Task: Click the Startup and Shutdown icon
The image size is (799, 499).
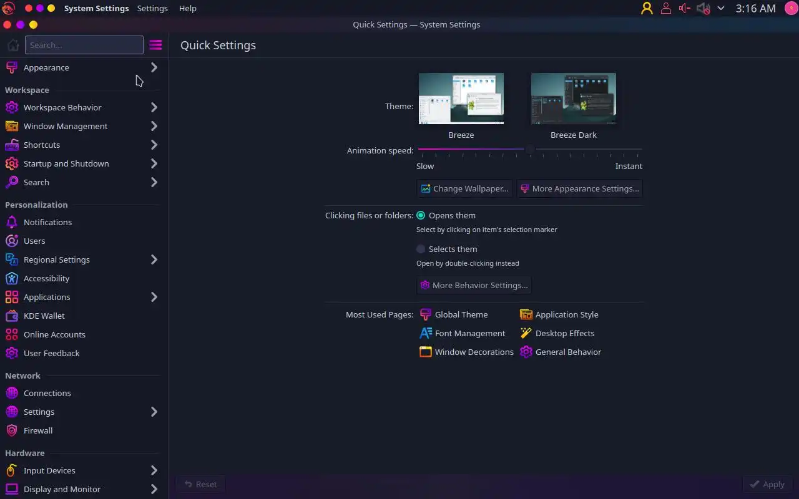Action: click(x=11, y=163)
